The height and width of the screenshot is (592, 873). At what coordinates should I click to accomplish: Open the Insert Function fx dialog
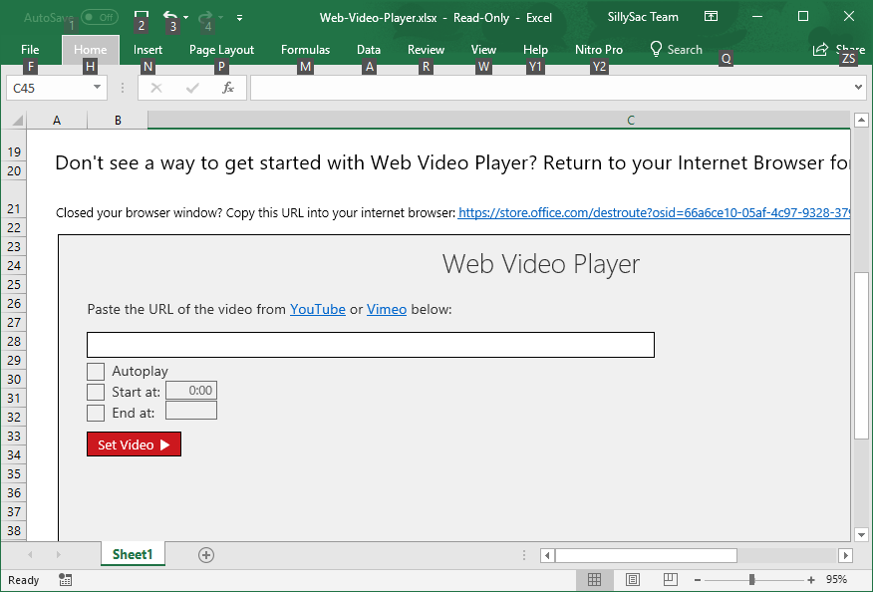pyautogui.click(x=228, y=88)
